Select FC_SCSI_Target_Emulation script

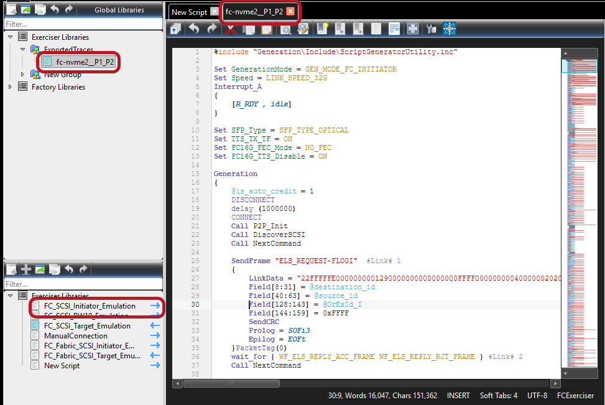coord(87,326)
